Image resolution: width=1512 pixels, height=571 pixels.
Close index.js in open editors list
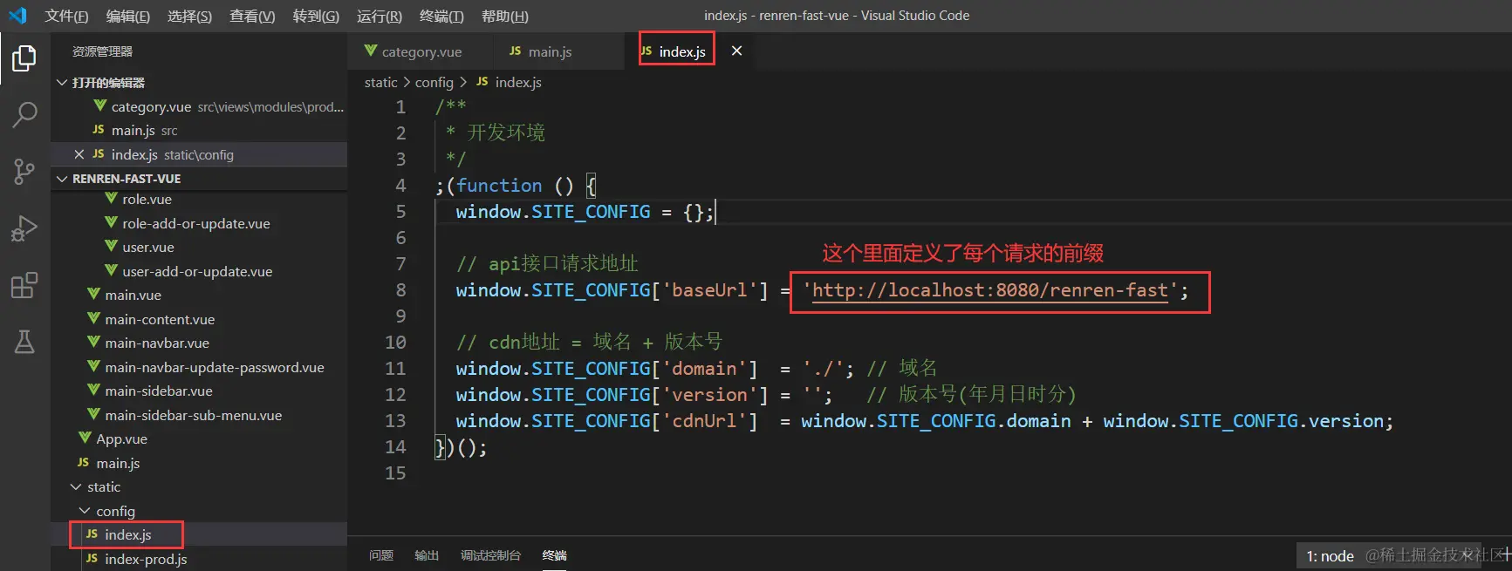coord(79,154)
